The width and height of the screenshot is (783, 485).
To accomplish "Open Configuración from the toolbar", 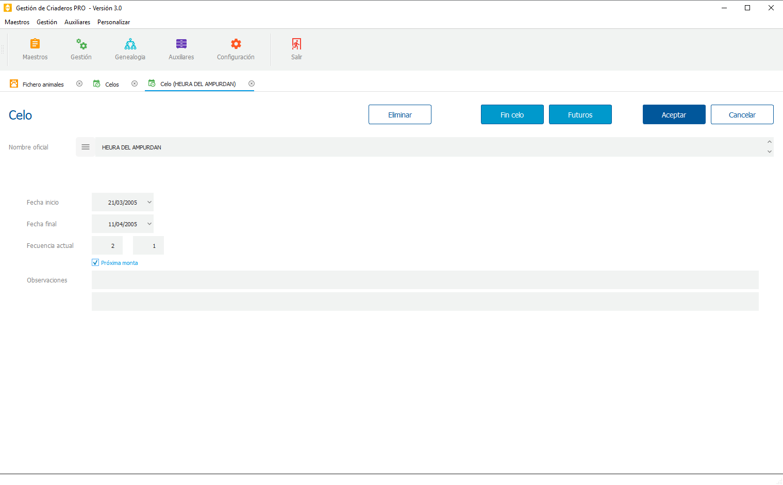I will click(x=236, y=49).
